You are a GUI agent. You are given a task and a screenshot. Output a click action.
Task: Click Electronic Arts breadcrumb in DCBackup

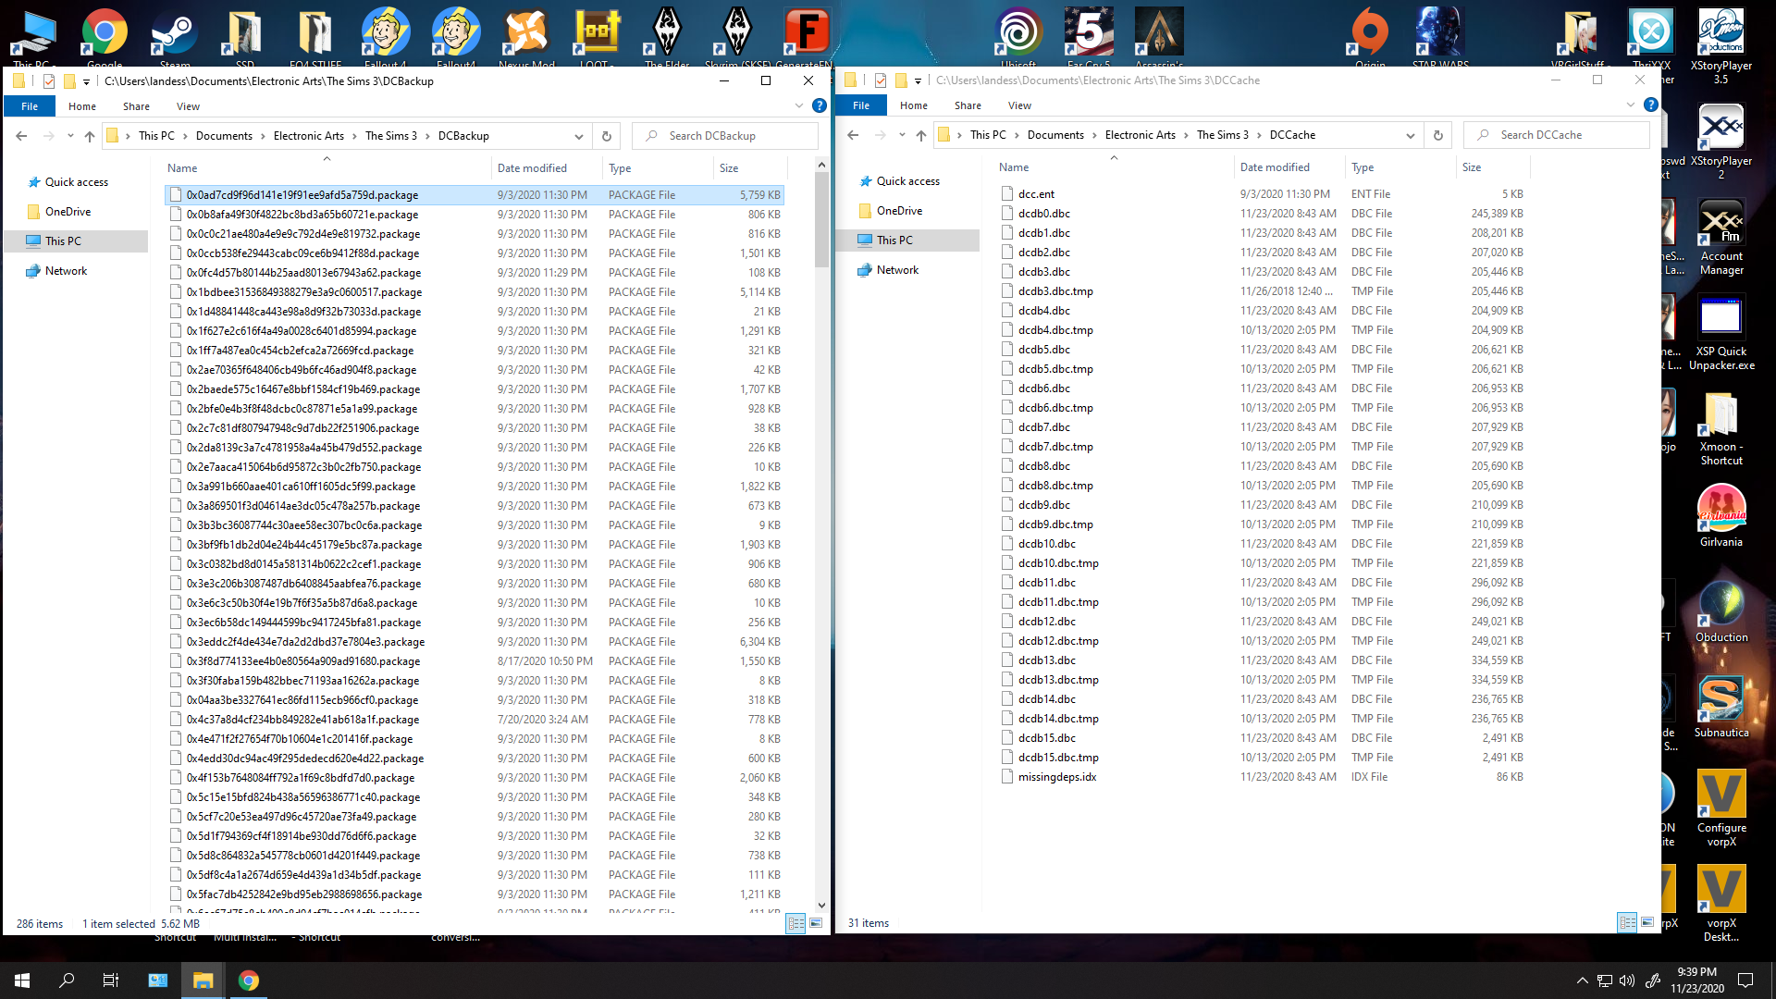(308, 136)
